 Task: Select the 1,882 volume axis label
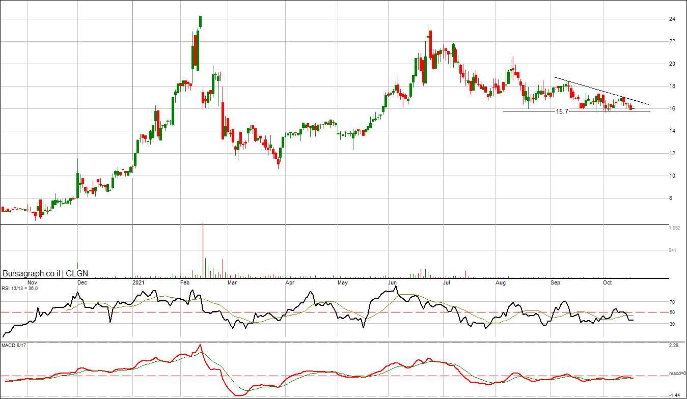pos(674,228)
